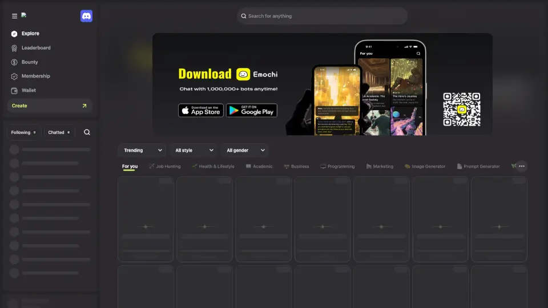This screenshot has height=308, width=548.
Task: Click the Create button
Action: [x=49, y=106]
